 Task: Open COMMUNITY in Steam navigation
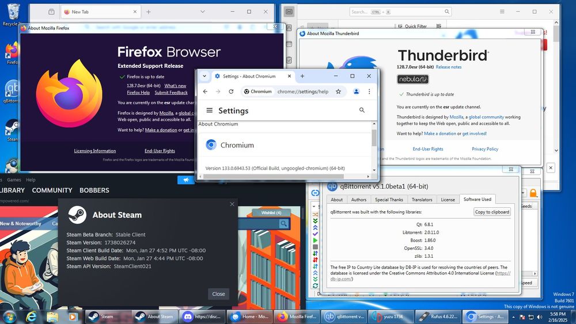(52, 190)
